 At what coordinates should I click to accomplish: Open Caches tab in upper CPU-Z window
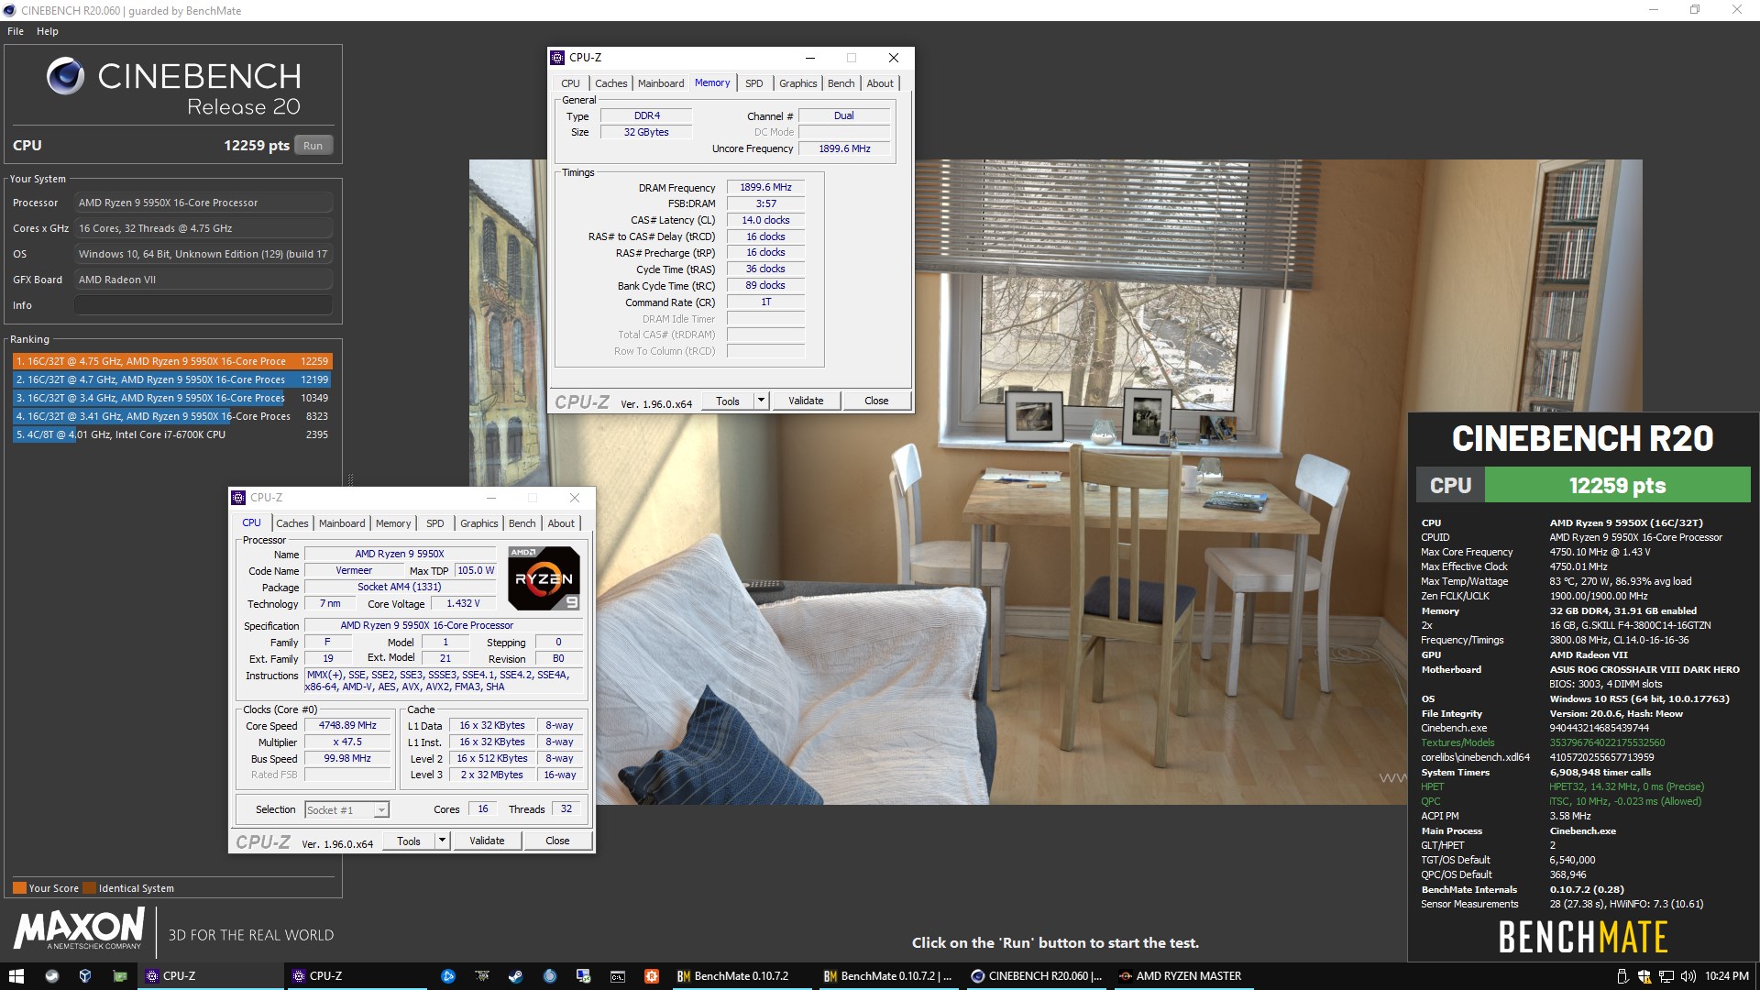tap(611, 83)
